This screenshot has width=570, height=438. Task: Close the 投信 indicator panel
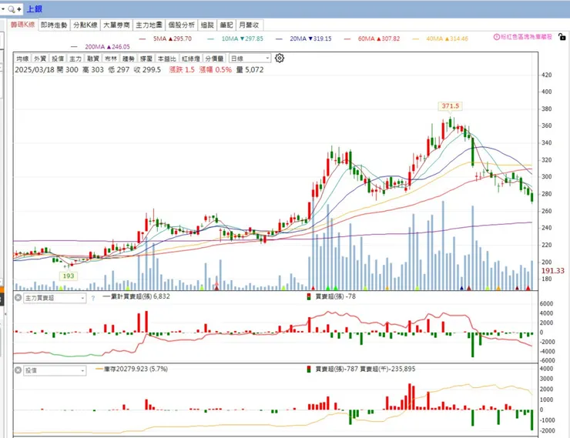coord(18,370)
